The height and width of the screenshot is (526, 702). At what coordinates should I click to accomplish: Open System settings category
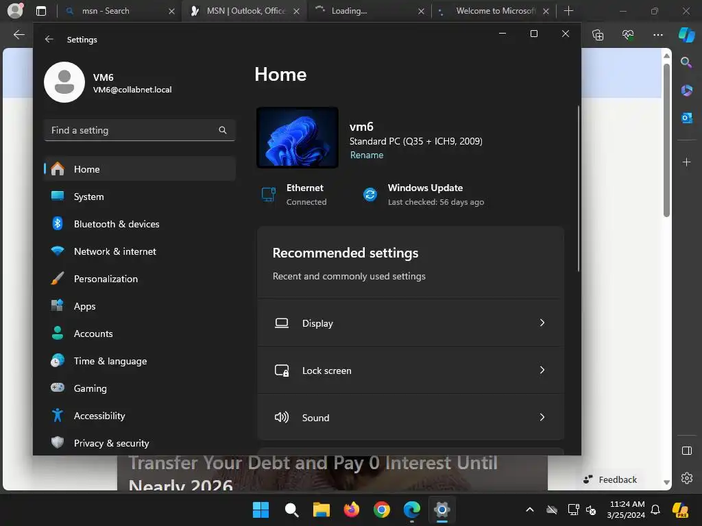[x=140, y=197]
